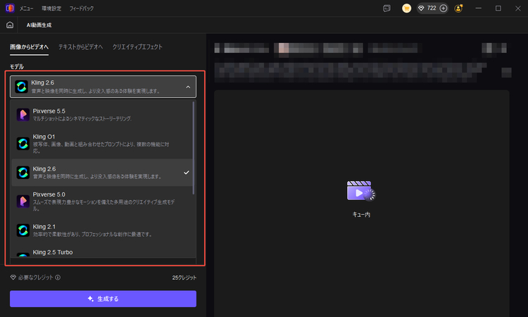Open the フィードバック menu
528x317 pixels.
pos(82,8)
